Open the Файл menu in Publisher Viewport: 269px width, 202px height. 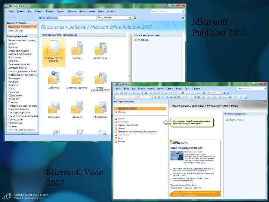click(11, 11)
